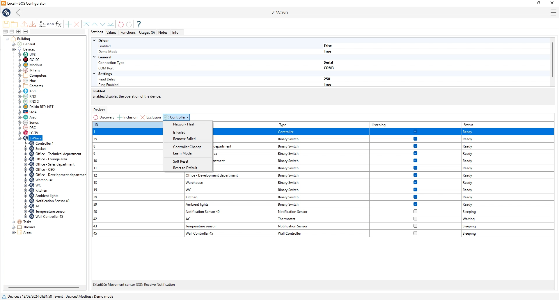Click the first expand-all grid icon above tree
Screen dimensions: 559x300
5,32
